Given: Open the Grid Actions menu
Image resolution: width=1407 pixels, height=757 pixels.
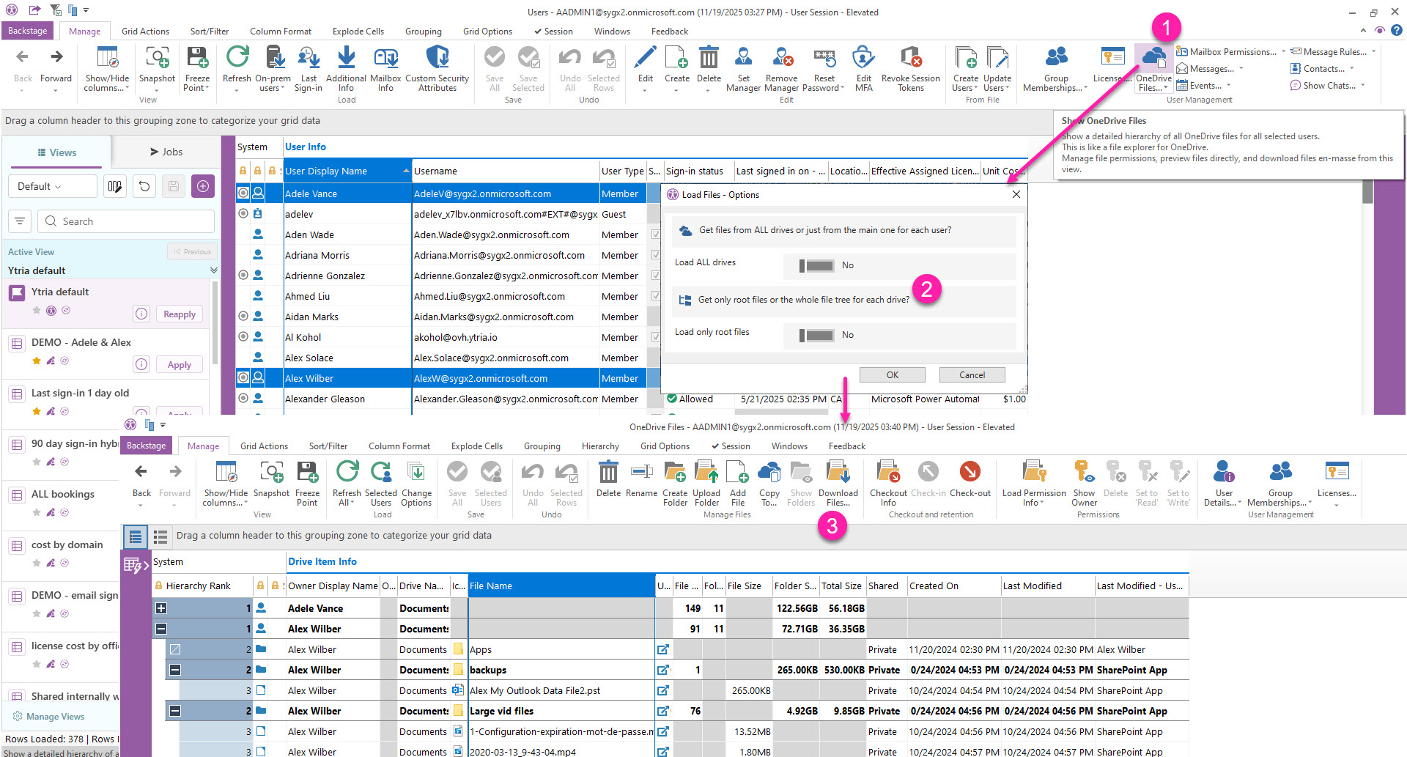Looking at the screenshot, I should pos(145,31).
